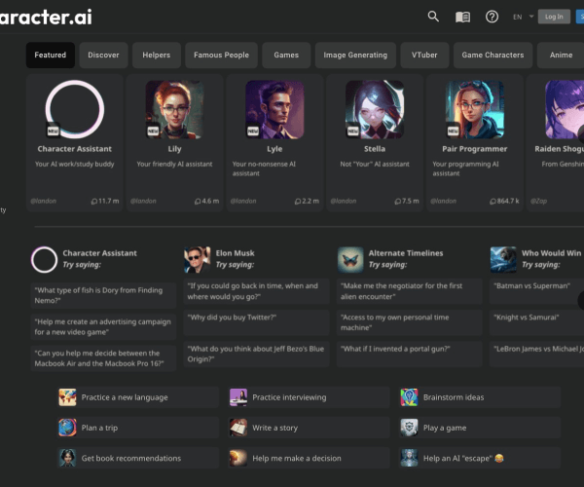Open the EN language dropdown

coord(521,17)
